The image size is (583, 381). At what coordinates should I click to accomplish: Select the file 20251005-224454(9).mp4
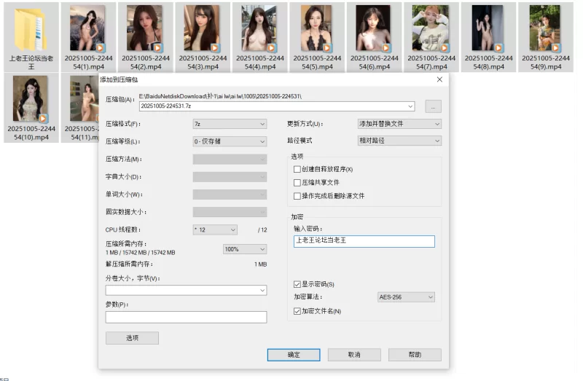(x=544, y=29)
